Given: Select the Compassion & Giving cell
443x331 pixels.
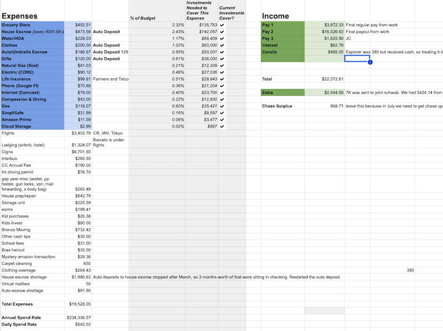Looking at the screenshot, I should (x=32, y=100).
